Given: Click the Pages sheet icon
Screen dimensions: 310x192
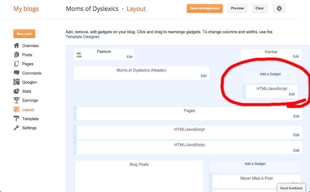Looking at the screenshot, I should [x=16, y=64].
